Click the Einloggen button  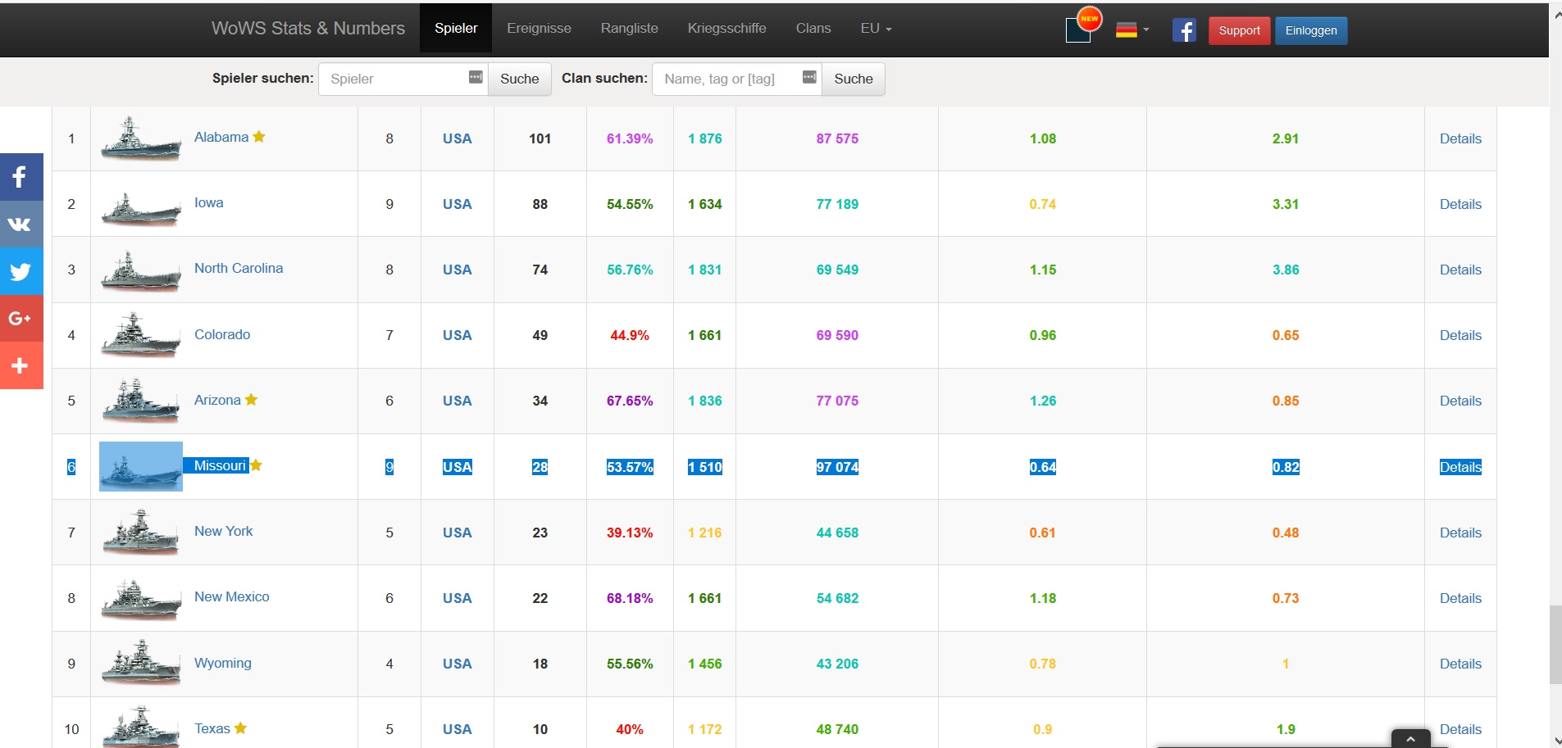pos(1311,30)
